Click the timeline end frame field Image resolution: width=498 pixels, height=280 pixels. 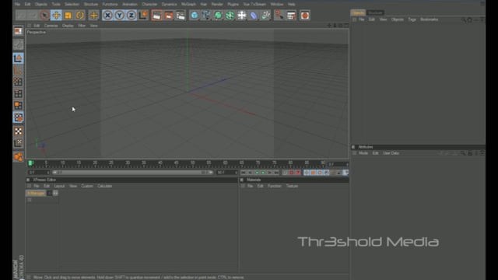(226, 173)
